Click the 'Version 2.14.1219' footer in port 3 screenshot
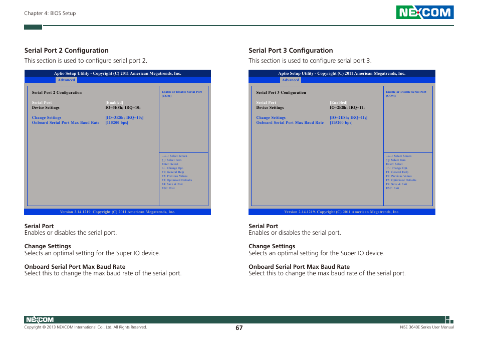This screenshot has height=337, width=478. point(342,212)
